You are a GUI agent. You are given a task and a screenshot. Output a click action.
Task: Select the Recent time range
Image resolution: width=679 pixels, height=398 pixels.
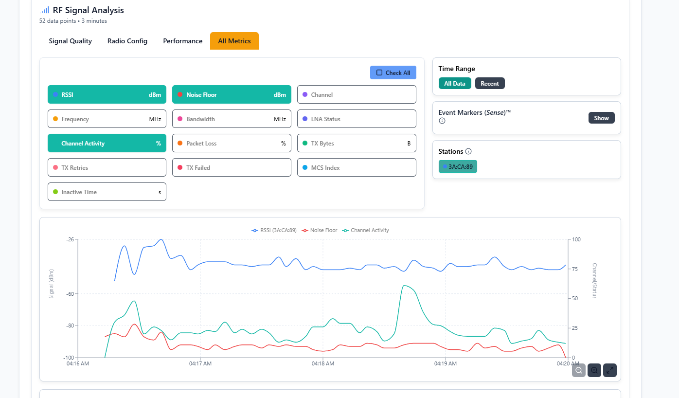(x=490, y=84)
